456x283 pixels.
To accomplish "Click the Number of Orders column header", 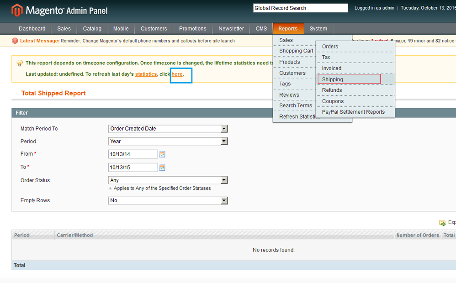I will tap(418, 235).
